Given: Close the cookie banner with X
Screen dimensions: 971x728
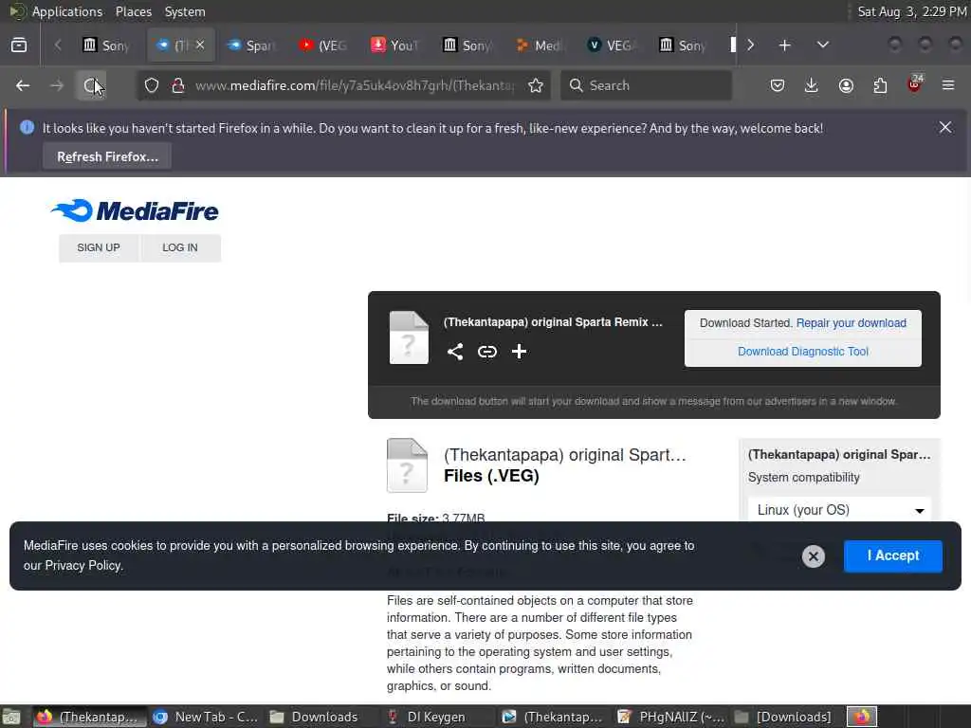Looking at the screenshot, I should [x=813, y=555].
